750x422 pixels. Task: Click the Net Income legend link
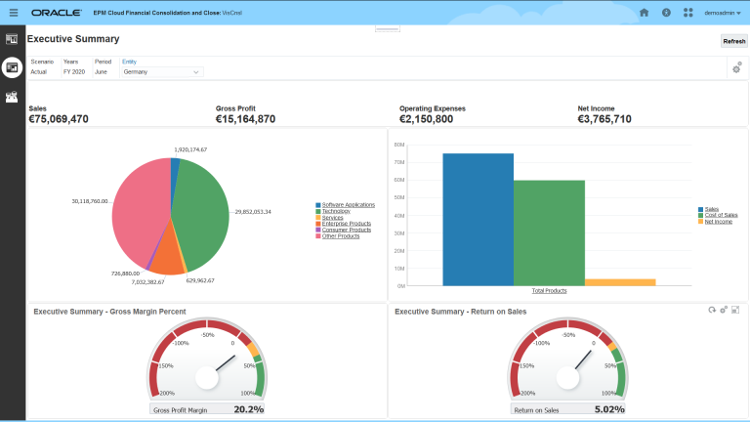[718, 221]
